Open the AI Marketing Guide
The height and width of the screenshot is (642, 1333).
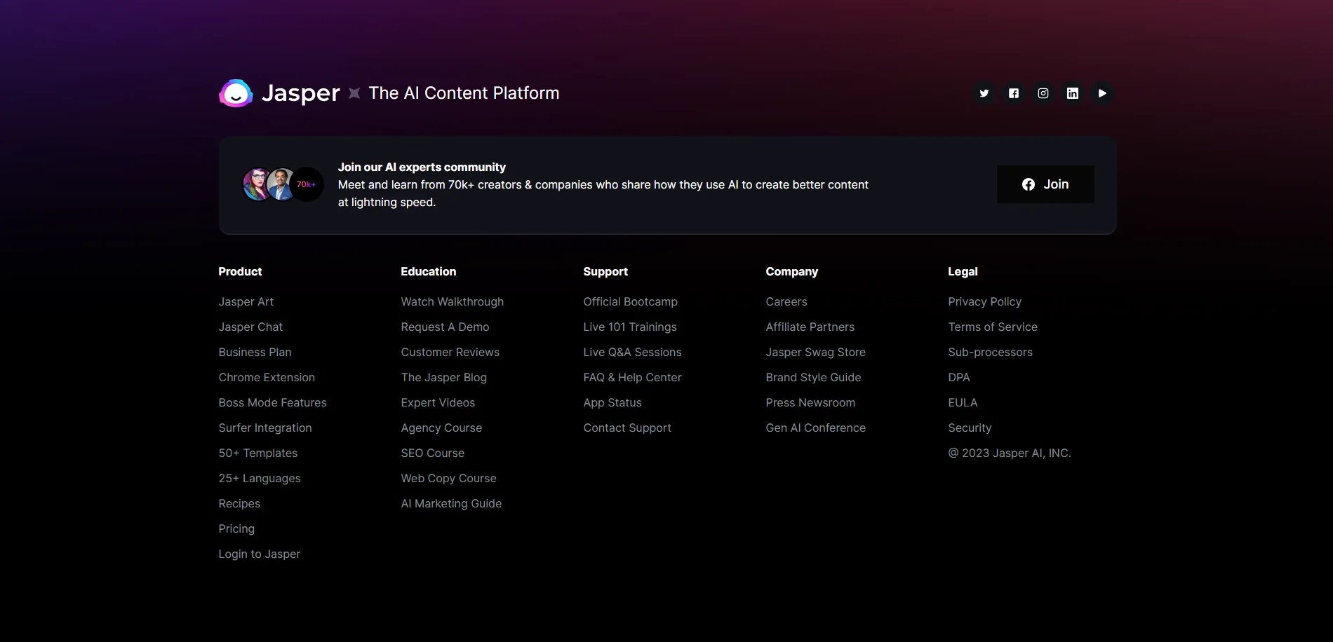tap(451, 503)
